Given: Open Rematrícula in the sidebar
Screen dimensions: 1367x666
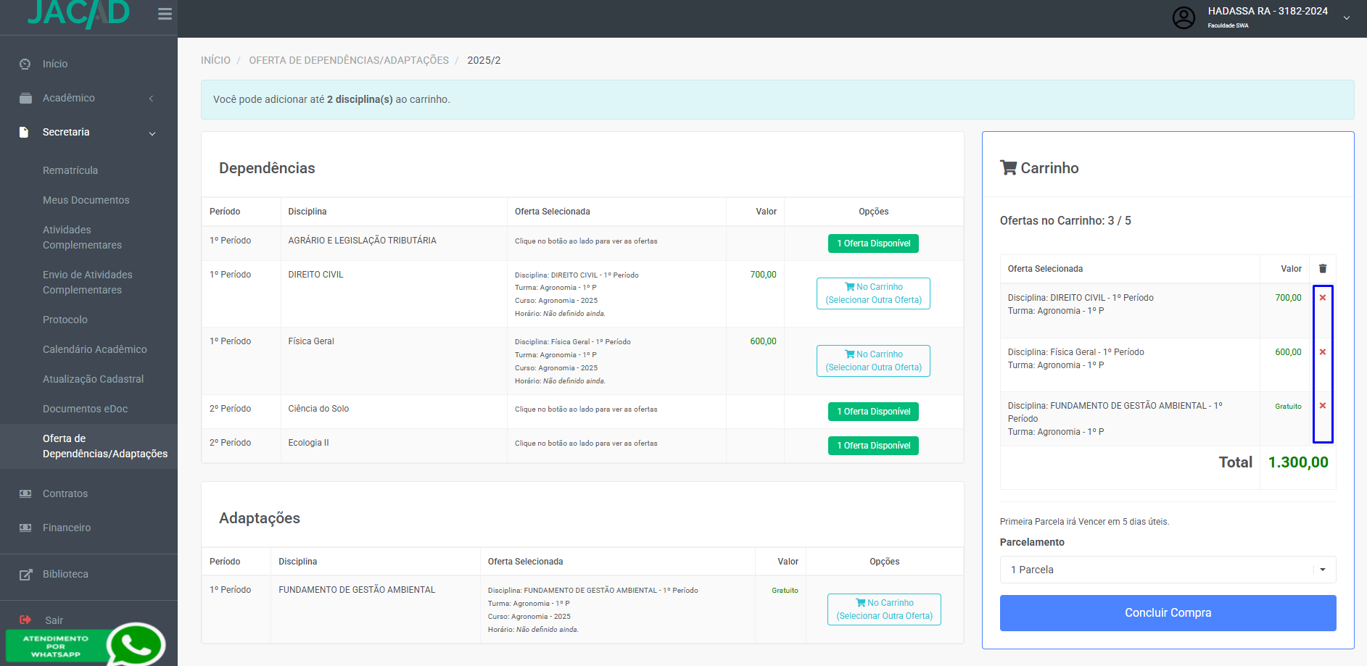Looking at the screenshot, I should 70,170.
